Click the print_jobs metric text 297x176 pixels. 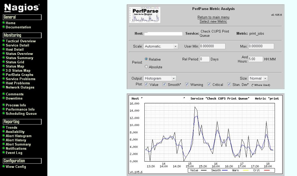257,33
